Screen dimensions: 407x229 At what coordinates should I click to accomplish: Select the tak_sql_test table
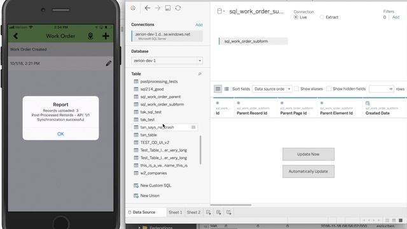151,112
